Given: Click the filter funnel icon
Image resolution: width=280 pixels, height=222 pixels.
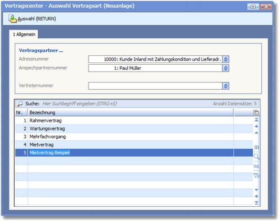Looking at the screenshot, I should tap(256, 175).
